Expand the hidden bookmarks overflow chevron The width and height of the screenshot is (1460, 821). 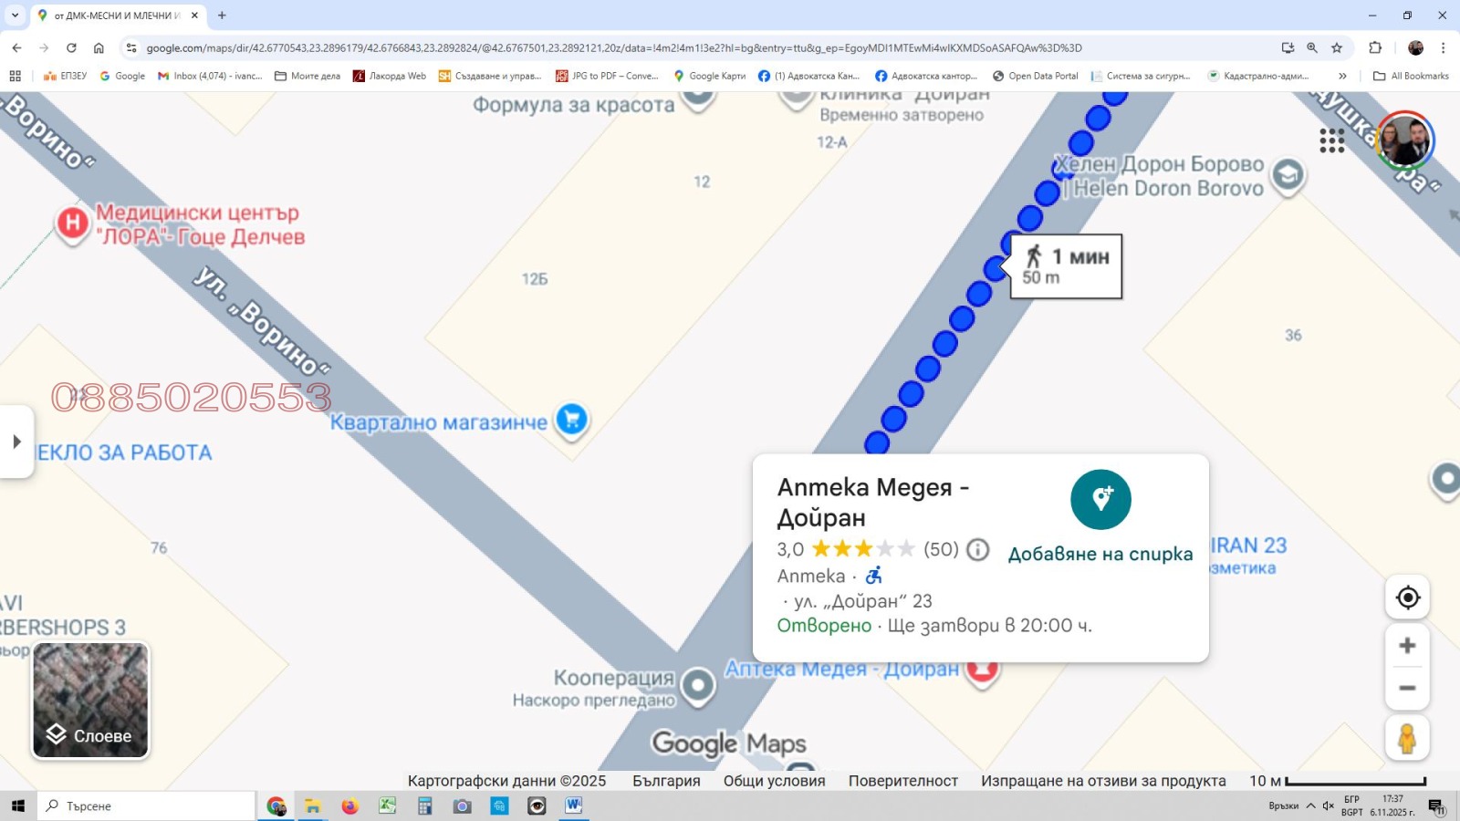1342,76
